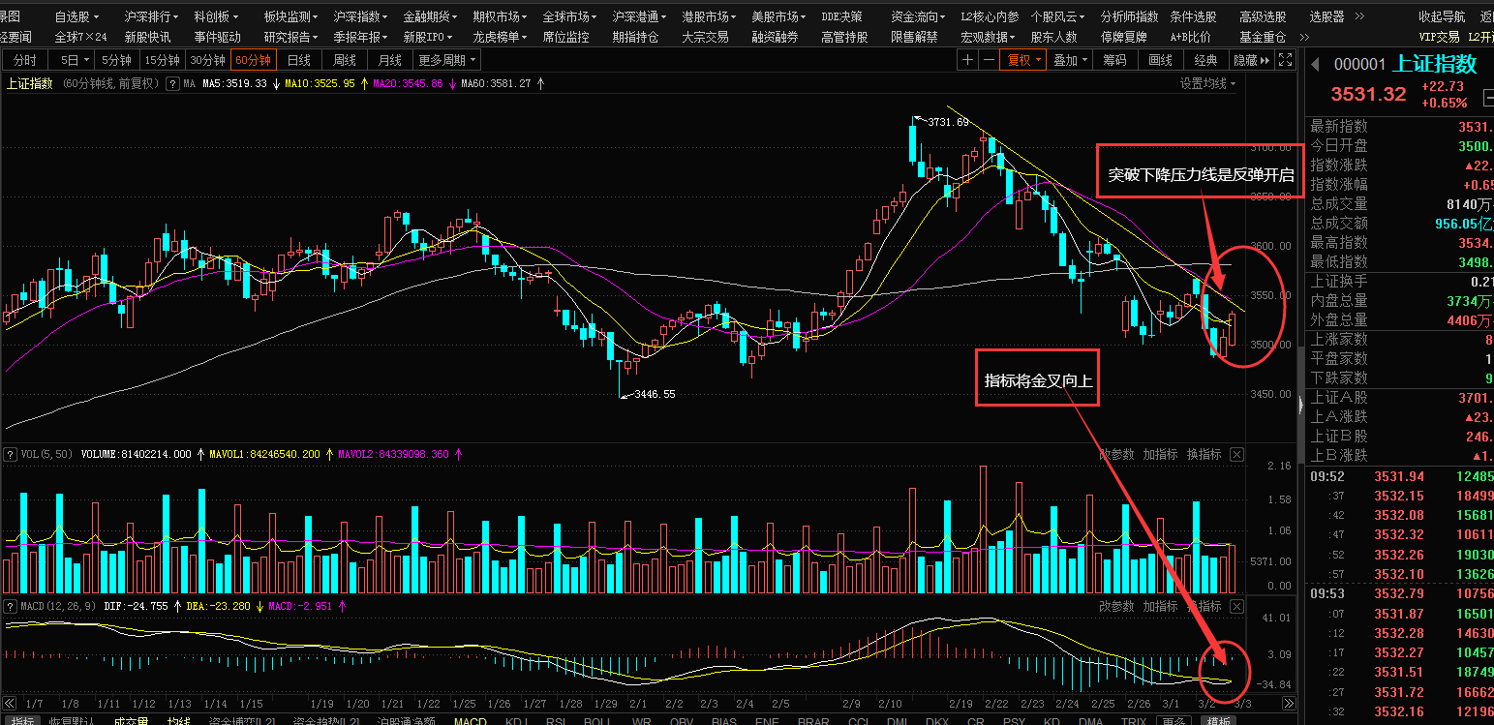Click double-arrow overflow after 选股器
The width and height of the screenshot is (1494, 725).
click(1357, 17)
